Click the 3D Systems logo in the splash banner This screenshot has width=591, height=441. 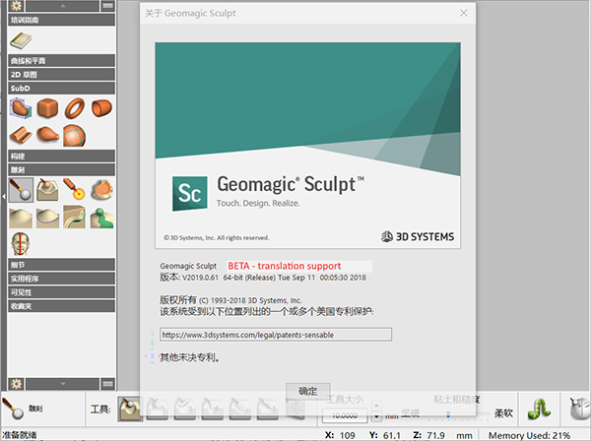(x=418, y=236)
